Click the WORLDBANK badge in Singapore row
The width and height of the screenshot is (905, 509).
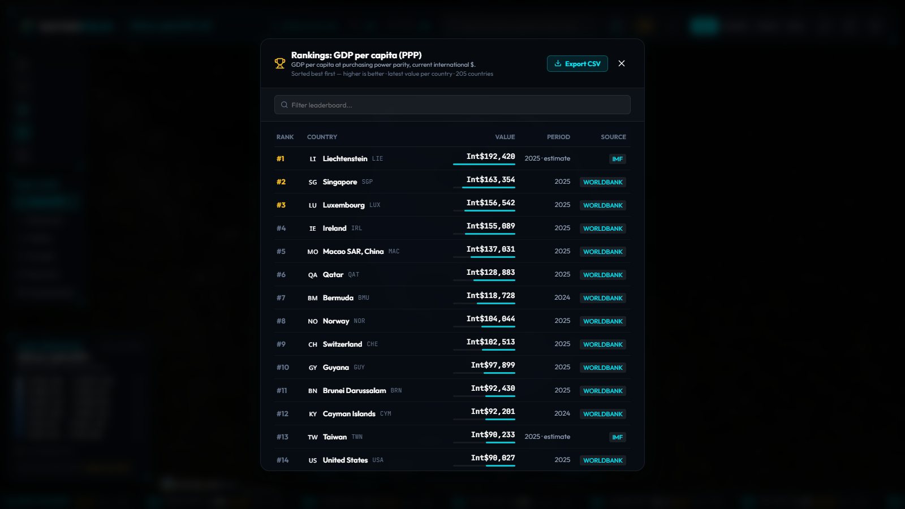click(x=603, y=182)
